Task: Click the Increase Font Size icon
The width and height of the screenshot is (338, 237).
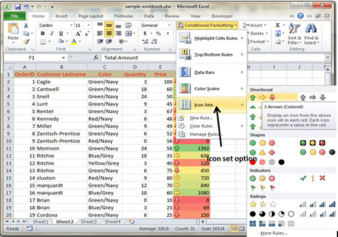Action: pyautogui.click(x=78, y=34)
